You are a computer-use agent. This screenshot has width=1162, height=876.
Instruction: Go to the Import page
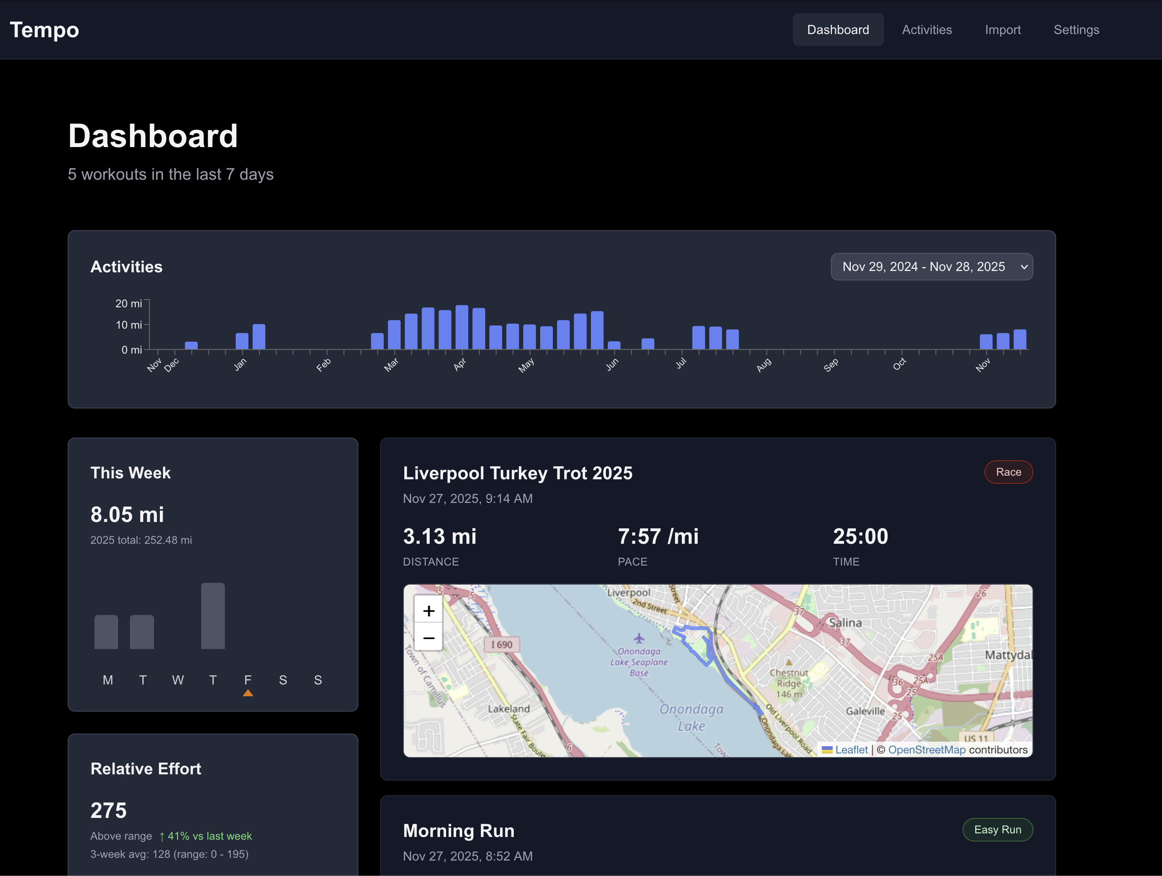pyautogui.click(x=1002, y=30)
